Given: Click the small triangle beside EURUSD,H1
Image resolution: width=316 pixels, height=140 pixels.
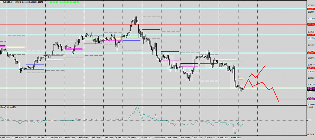Looking at the screenshot, I should coord(1,2).
